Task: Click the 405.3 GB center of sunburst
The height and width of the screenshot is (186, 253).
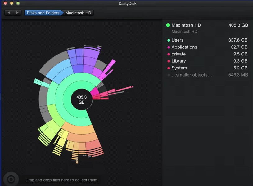Action: [81, 100]
